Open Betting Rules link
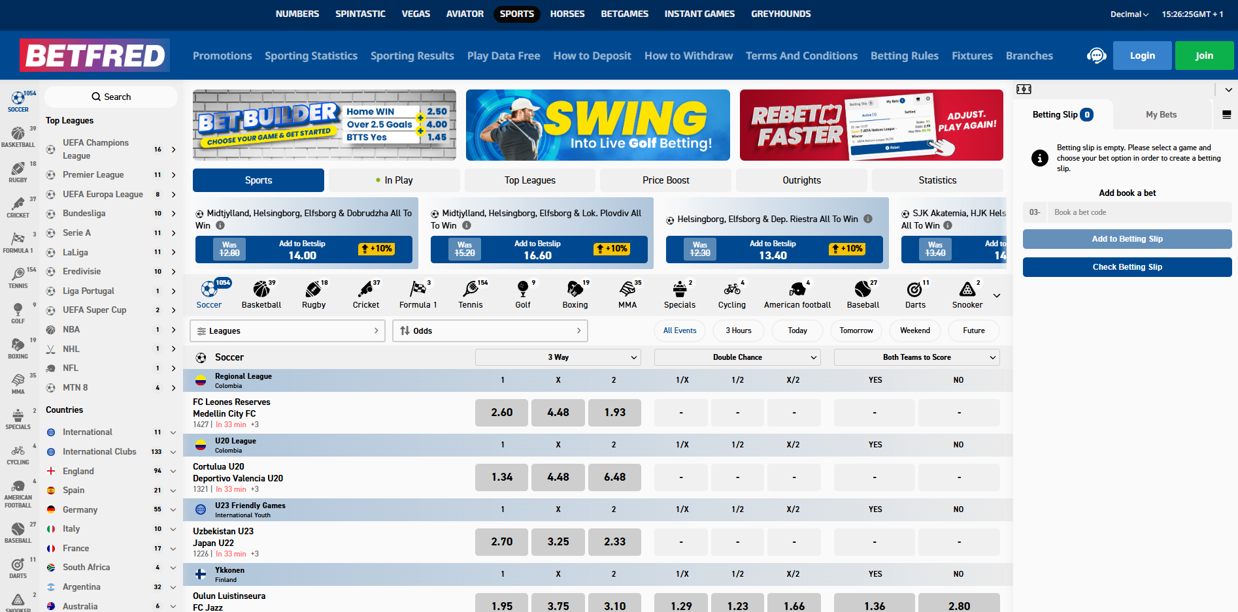 click(x=905, y=56)
